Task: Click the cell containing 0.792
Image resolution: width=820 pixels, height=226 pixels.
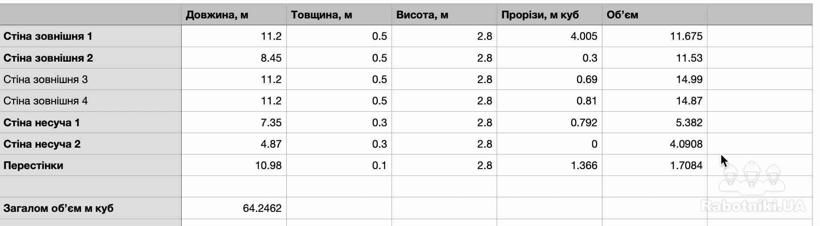Action: [550, 122]
